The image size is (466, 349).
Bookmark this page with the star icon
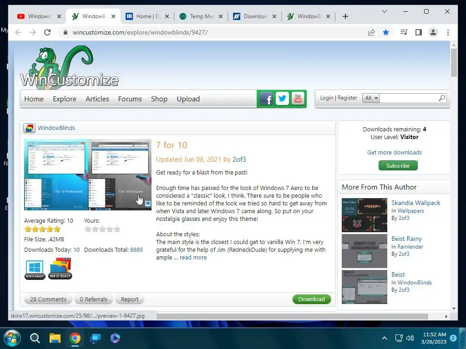point(386,32)
